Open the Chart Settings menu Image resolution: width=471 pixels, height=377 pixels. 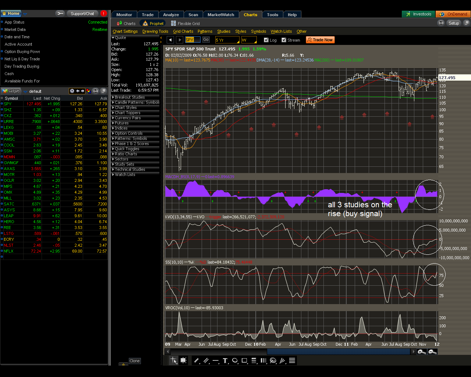click(125, 31)
